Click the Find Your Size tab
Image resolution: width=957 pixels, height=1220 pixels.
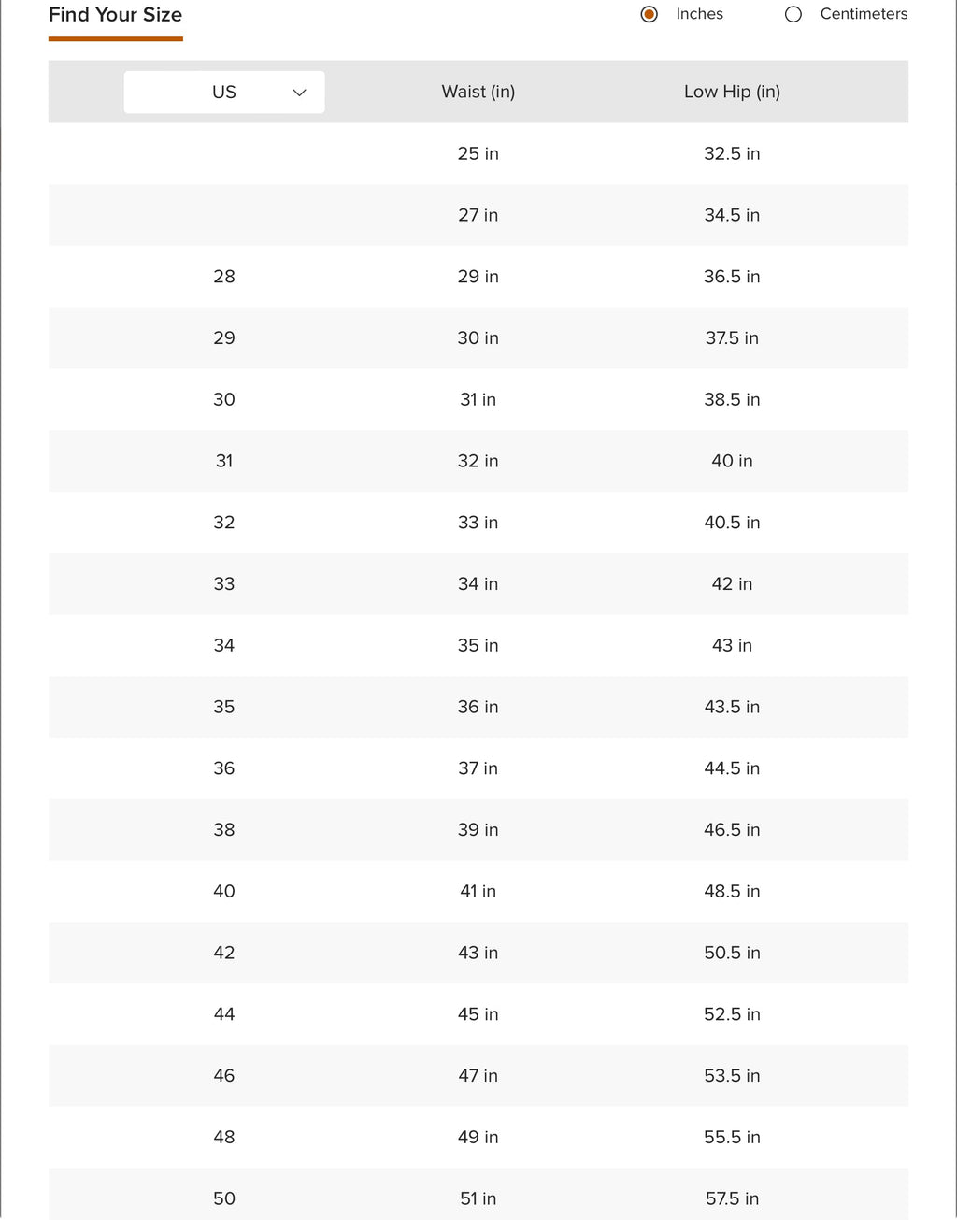(x=115, y=15)
